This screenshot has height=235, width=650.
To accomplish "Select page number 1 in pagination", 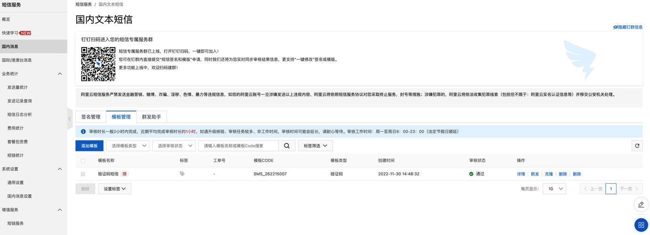I will pos(611,189).
